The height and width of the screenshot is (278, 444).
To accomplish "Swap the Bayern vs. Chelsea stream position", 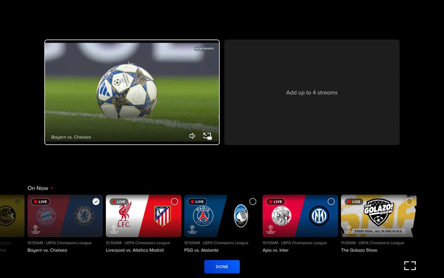I will pos(208,136).
